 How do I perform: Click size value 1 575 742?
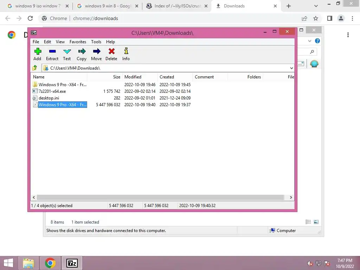click(x=112, y=91)
